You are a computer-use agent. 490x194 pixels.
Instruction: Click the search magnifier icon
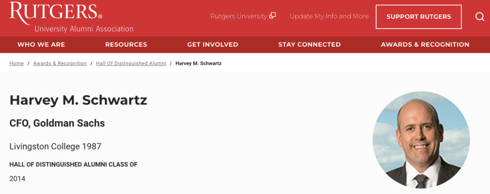480,17
